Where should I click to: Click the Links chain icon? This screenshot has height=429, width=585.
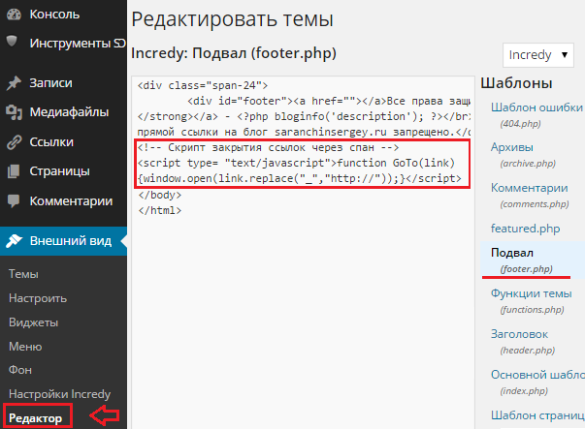coord(13,142)
